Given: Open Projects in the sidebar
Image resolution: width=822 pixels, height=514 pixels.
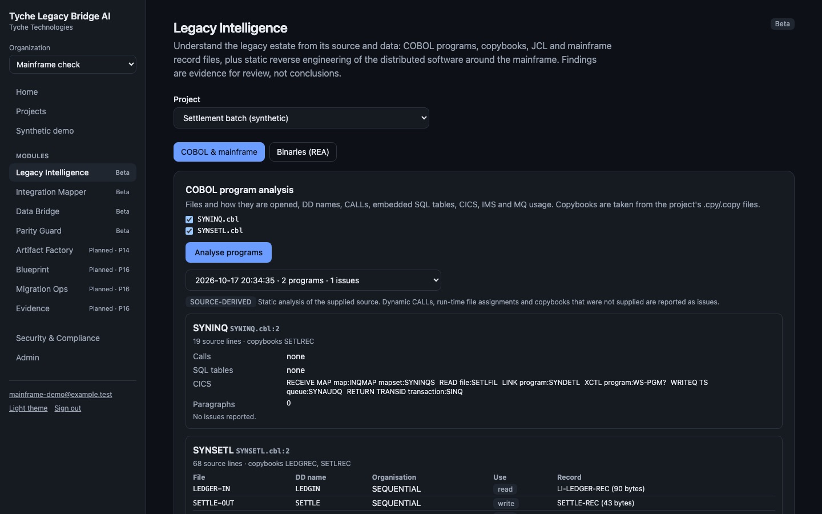Looking at the screenshot, I should pos(72,111).
